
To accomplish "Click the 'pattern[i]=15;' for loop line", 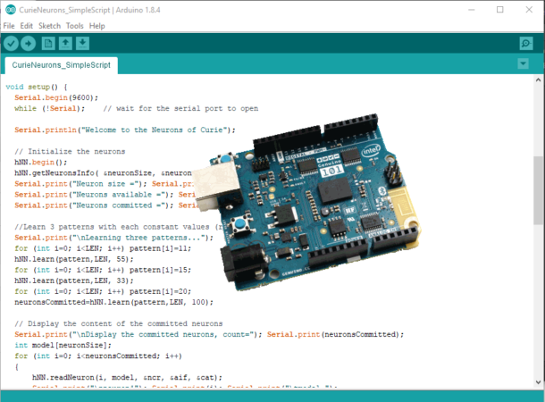I will tap(103, 270).
